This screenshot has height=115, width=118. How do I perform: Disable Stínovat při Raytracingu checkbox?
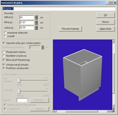coord(4,60)
